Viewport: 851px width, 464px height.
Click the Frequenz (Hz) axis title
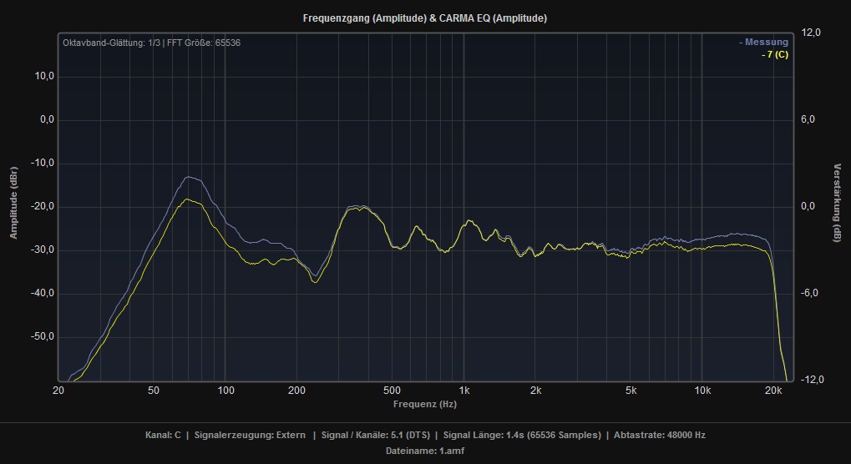pyautogui.click(x=425, y=404)
